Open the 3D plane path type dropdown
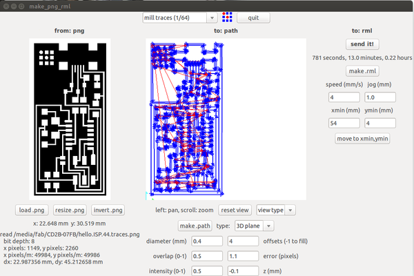This screenshot has height=276, width=414. pos(254,226)
